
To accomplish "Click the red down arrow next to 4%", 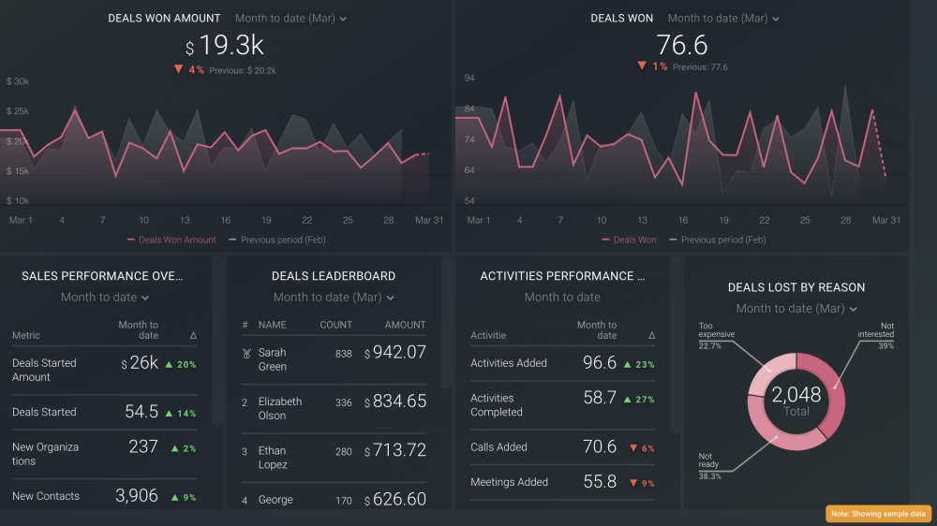I will 178,69.
